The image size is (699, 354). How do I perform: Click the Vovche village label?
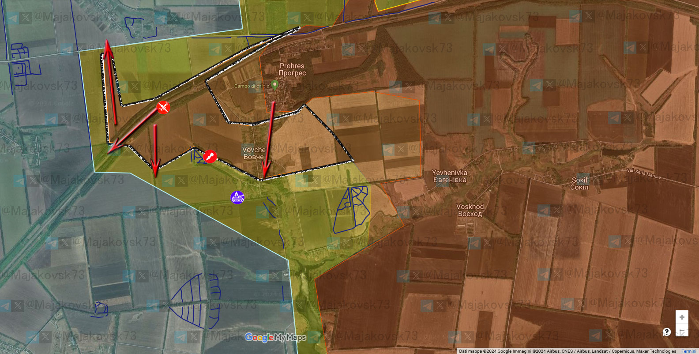[254, 153]
